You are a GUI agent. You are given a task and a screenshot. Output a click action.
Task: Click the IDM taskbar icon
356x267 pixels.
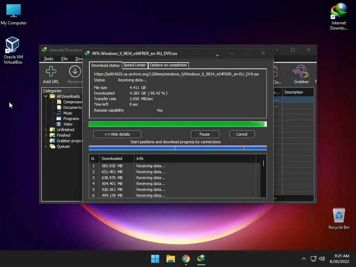coord(201,259)
